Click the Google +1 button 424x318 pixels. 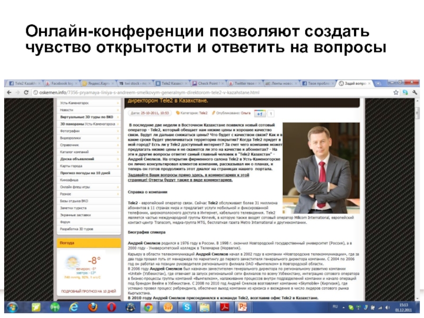pos(260,113)
